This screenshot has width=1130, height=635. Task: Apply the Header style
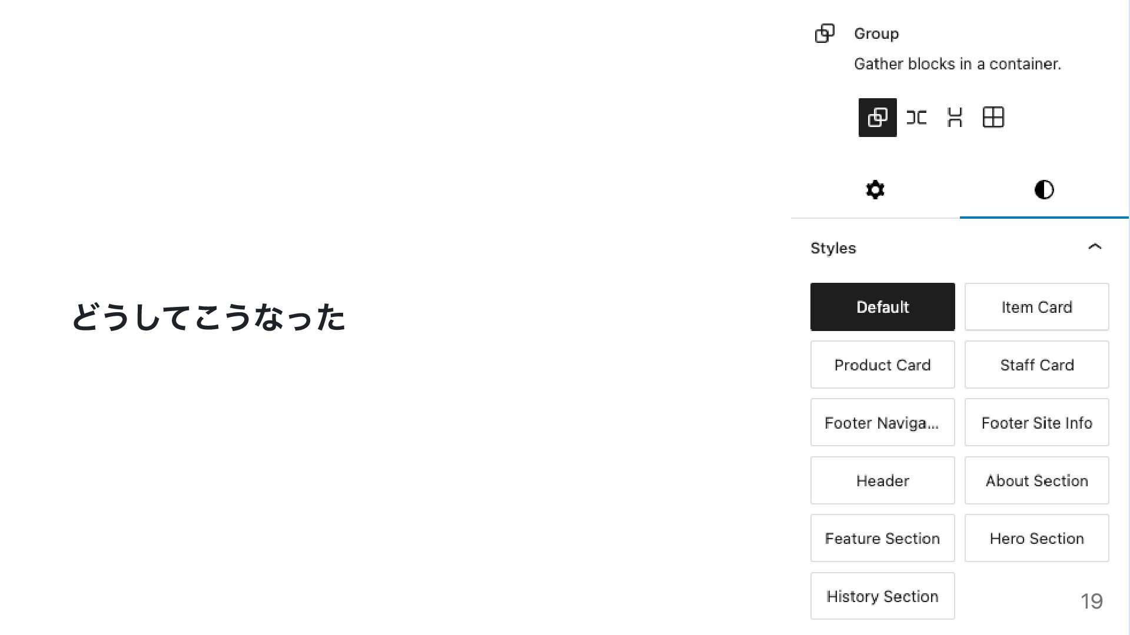883,480
